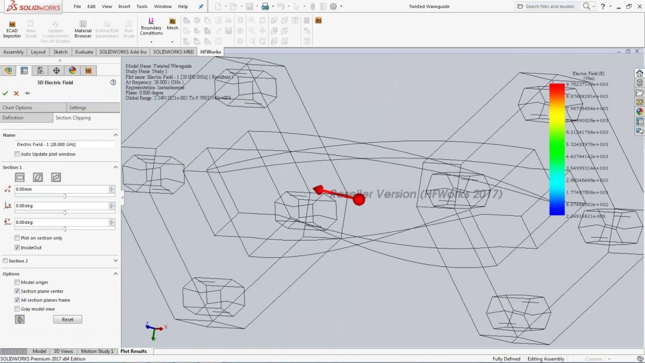Viewport: 645px width, 363px height.
Task: Uncheck All section planes frame
Action: coord(17,300)
